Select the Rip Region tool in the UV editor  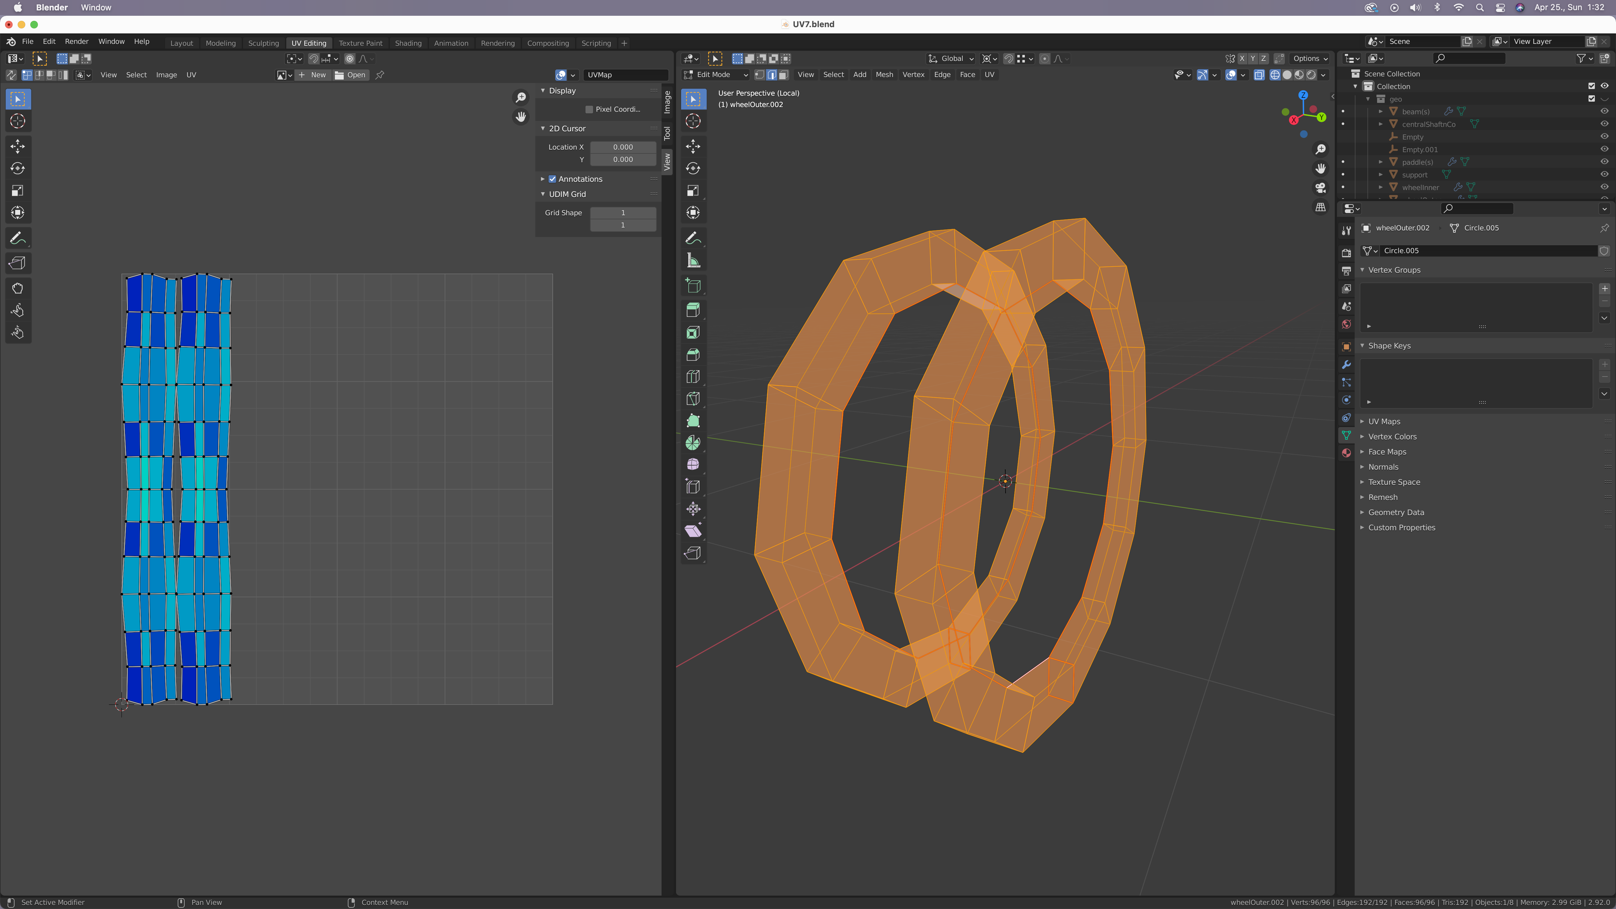(18, 264)
